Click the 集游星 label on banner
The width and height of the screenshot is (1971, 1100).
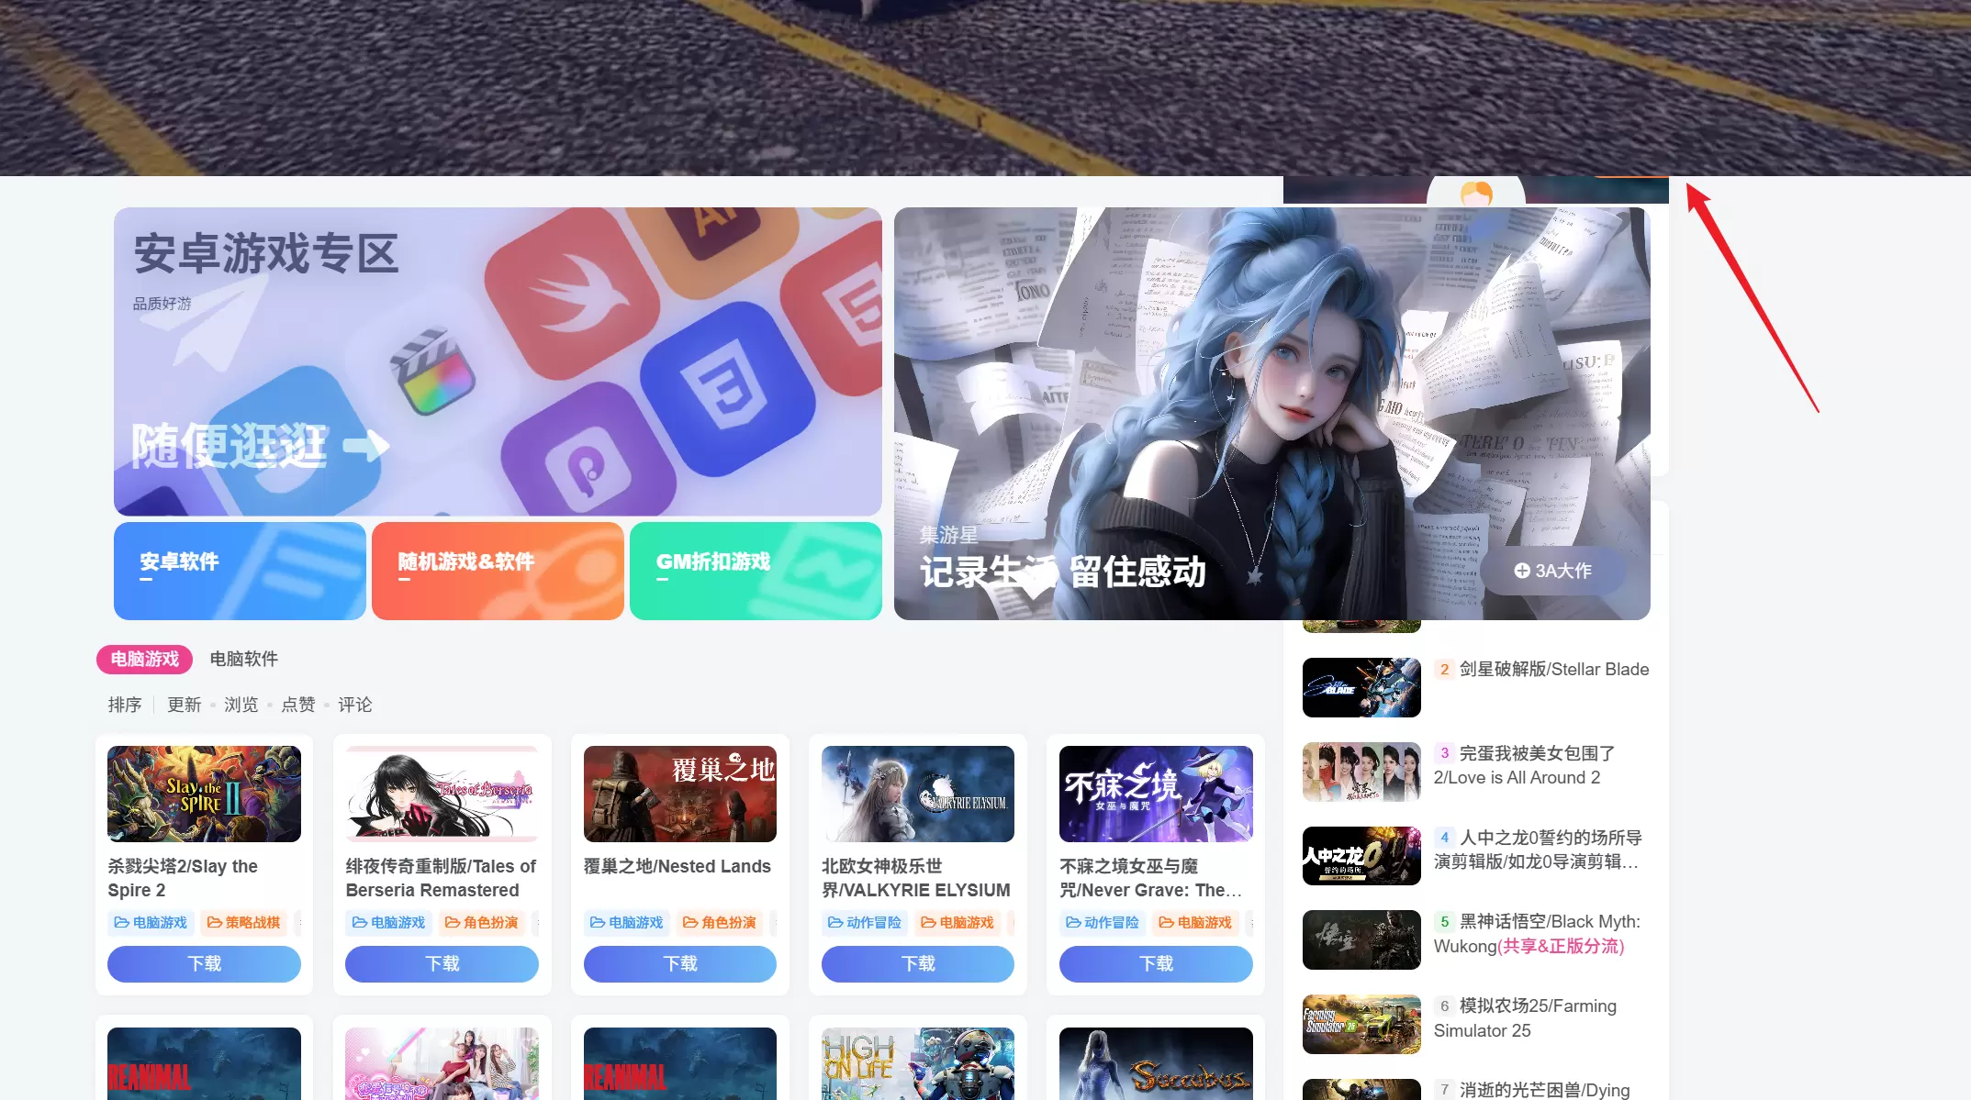[948, 535]
